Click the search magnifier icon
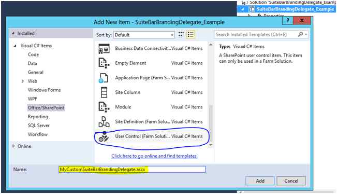The width and height of the screenshot is (337, 194). [x=300, y=34]
